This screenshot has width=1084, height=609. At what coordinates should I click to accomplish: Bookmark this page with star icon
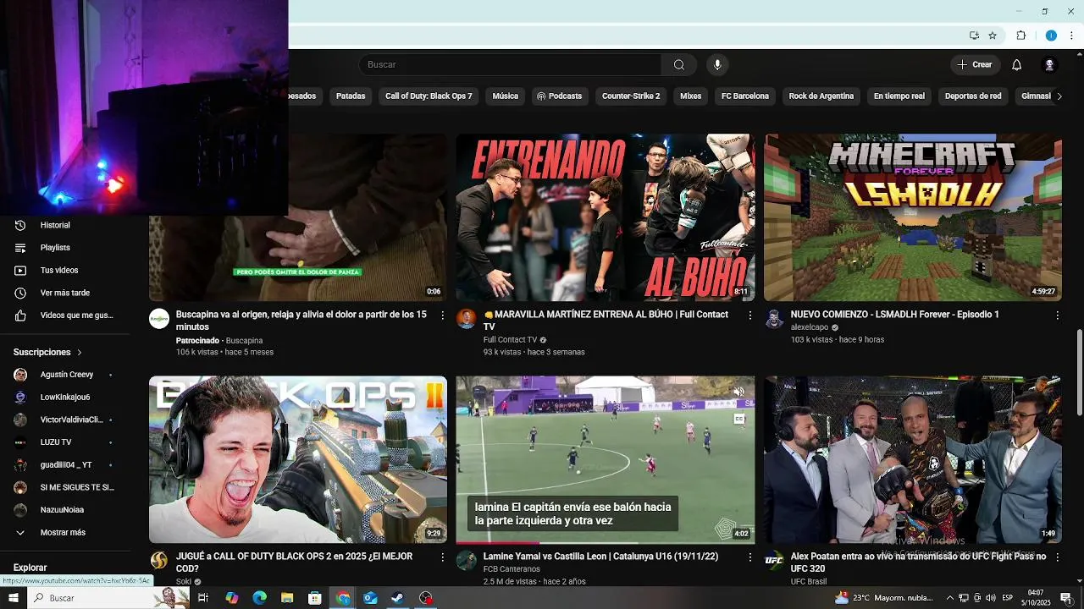(993, 36)
